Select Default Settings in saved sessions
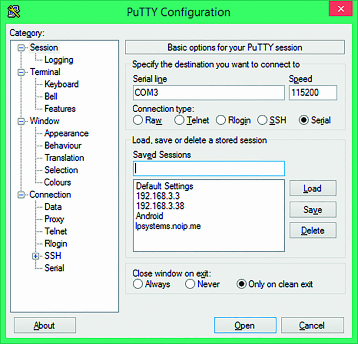Screen dimensions: 358x344 164,186
